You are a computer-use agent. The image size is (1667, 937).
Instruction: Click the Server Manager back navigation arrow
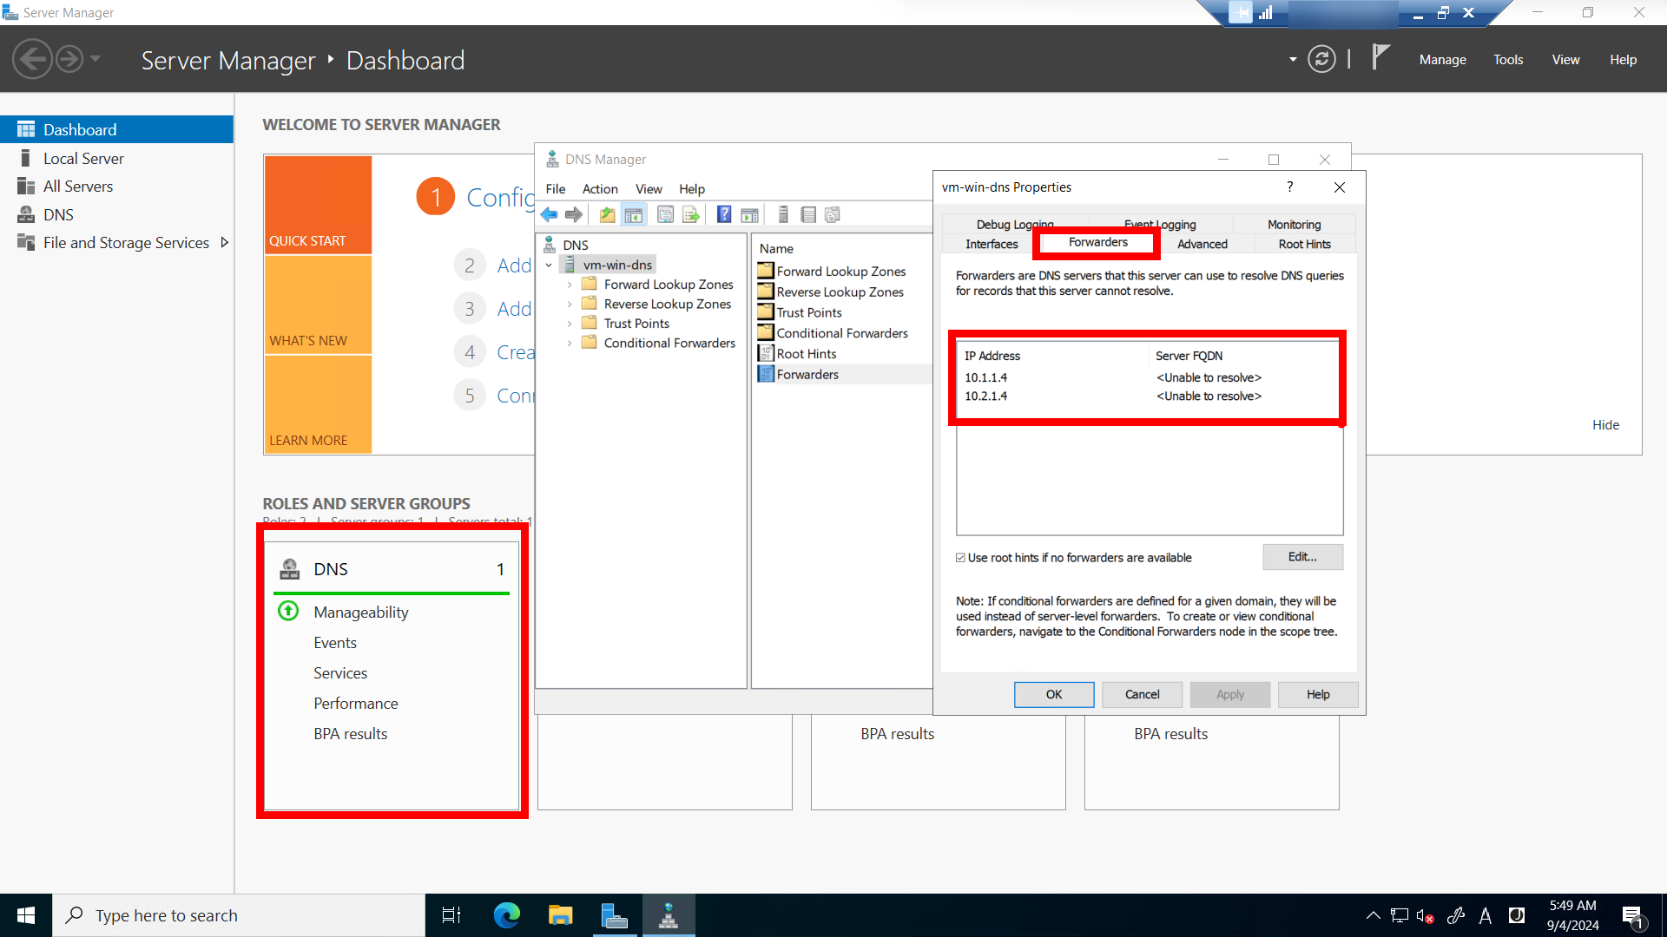pos(33,59)
